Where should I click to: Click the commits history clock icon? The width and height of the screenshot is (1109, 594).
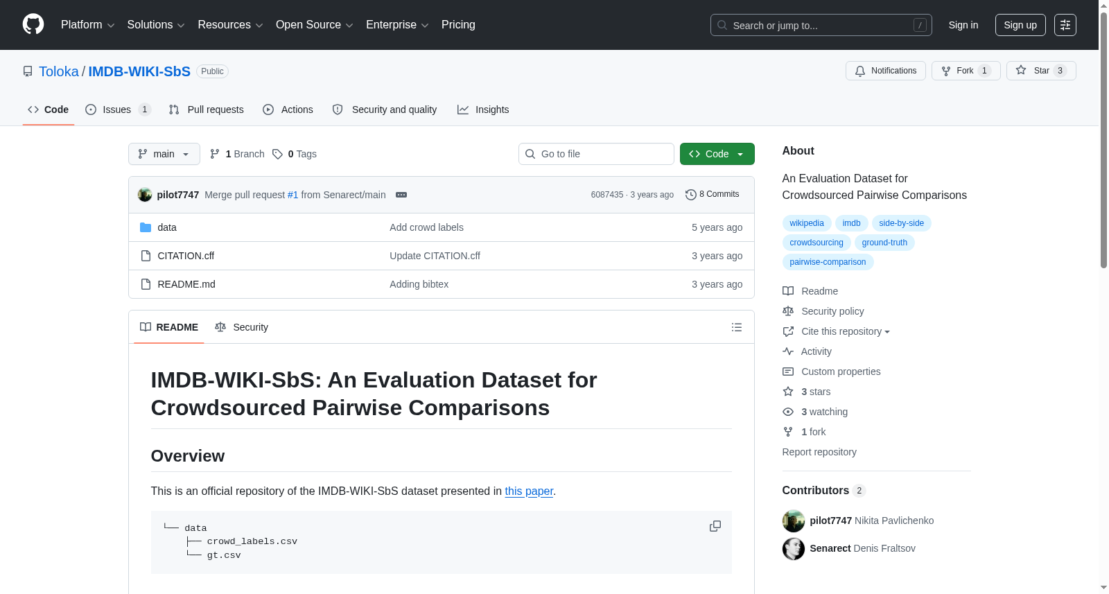point(690,195)
